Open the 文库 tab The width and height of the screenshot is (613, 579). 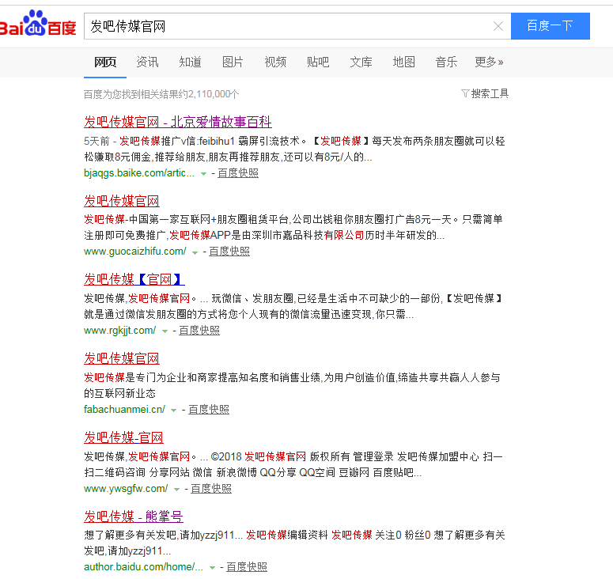coord(361,62)
